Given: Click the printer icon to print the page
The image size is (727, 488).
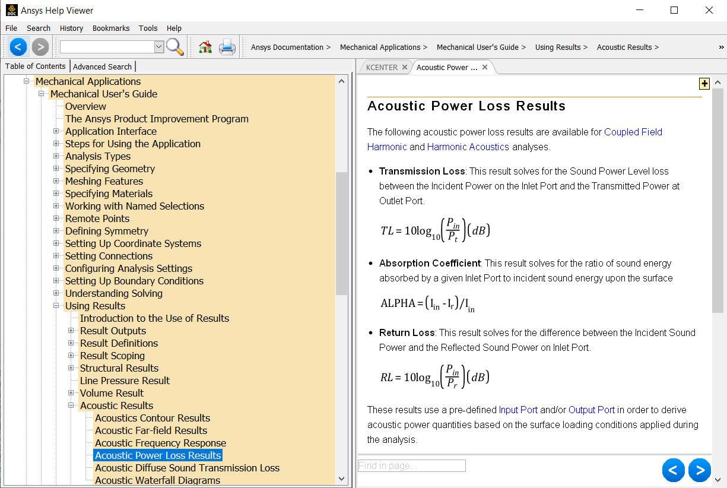Looking at the screenshot, I should click(227, 47).
